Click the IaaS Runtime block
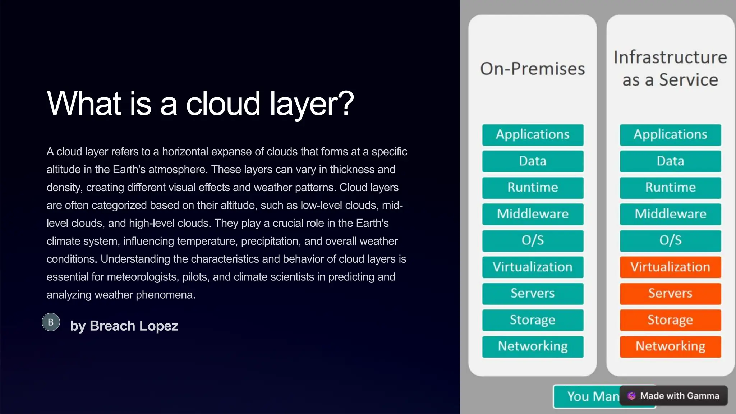Image resolution: width=736 pixels, height=414 pixels. tap(670, 188)
